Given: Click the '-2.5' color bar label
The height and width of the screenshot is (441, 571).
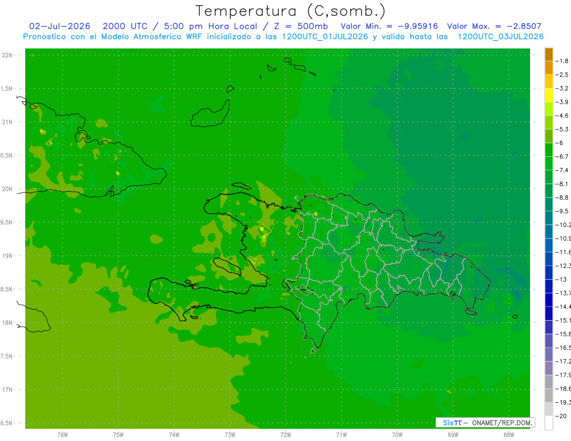Looking at the screenshot, I should click(x=562, y=75).
